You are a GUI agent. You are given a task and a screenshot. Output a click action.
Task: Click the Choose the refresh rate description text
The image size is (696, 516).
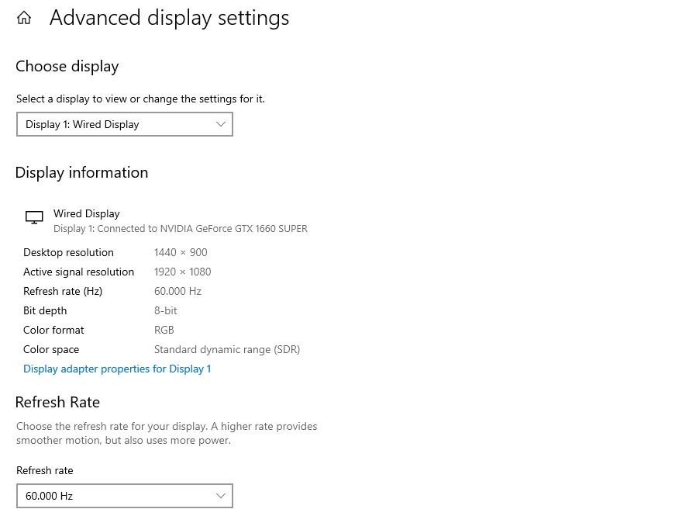pos(167,433)
